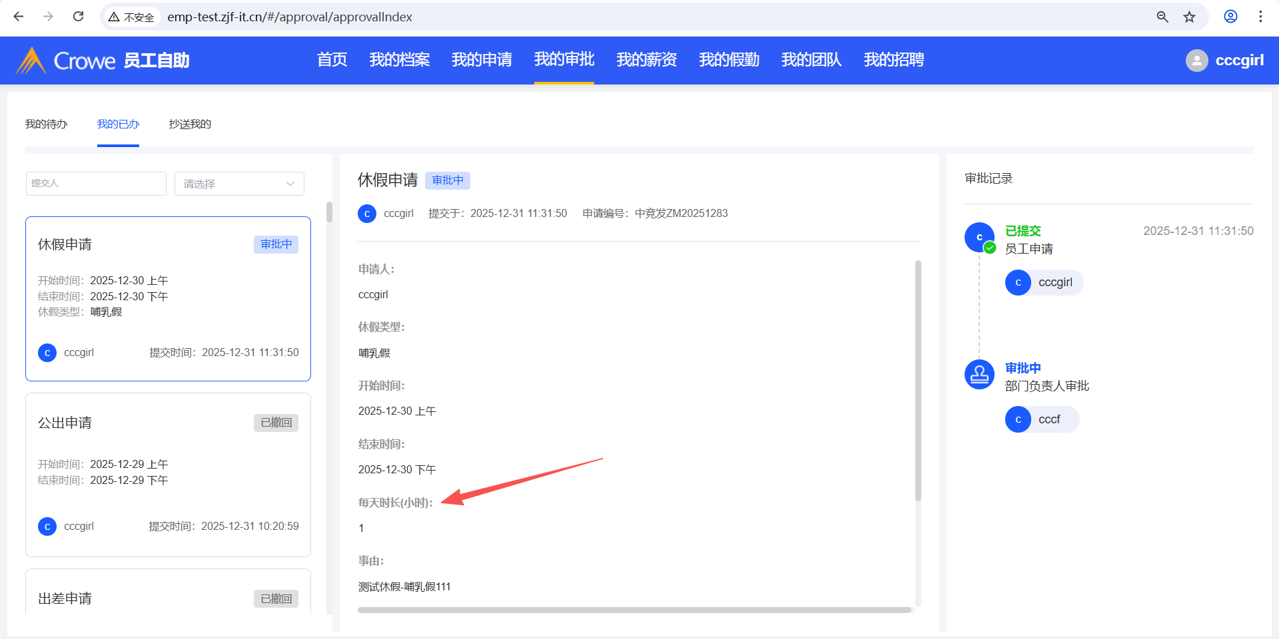Click the 休假申请 heading in the detail panel

click(x=388, y=180)
